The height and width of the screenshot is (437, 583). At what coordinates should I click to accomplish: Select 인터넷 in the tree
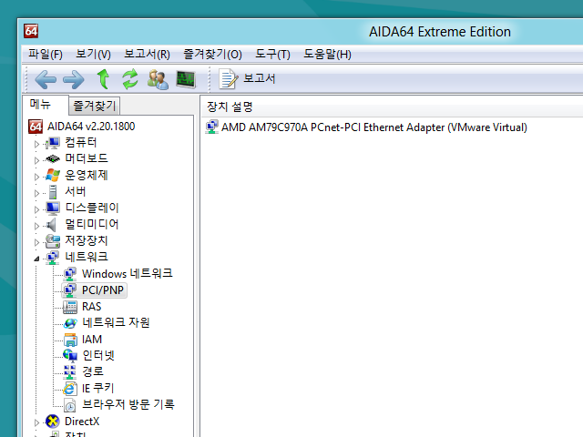[98, 356]
